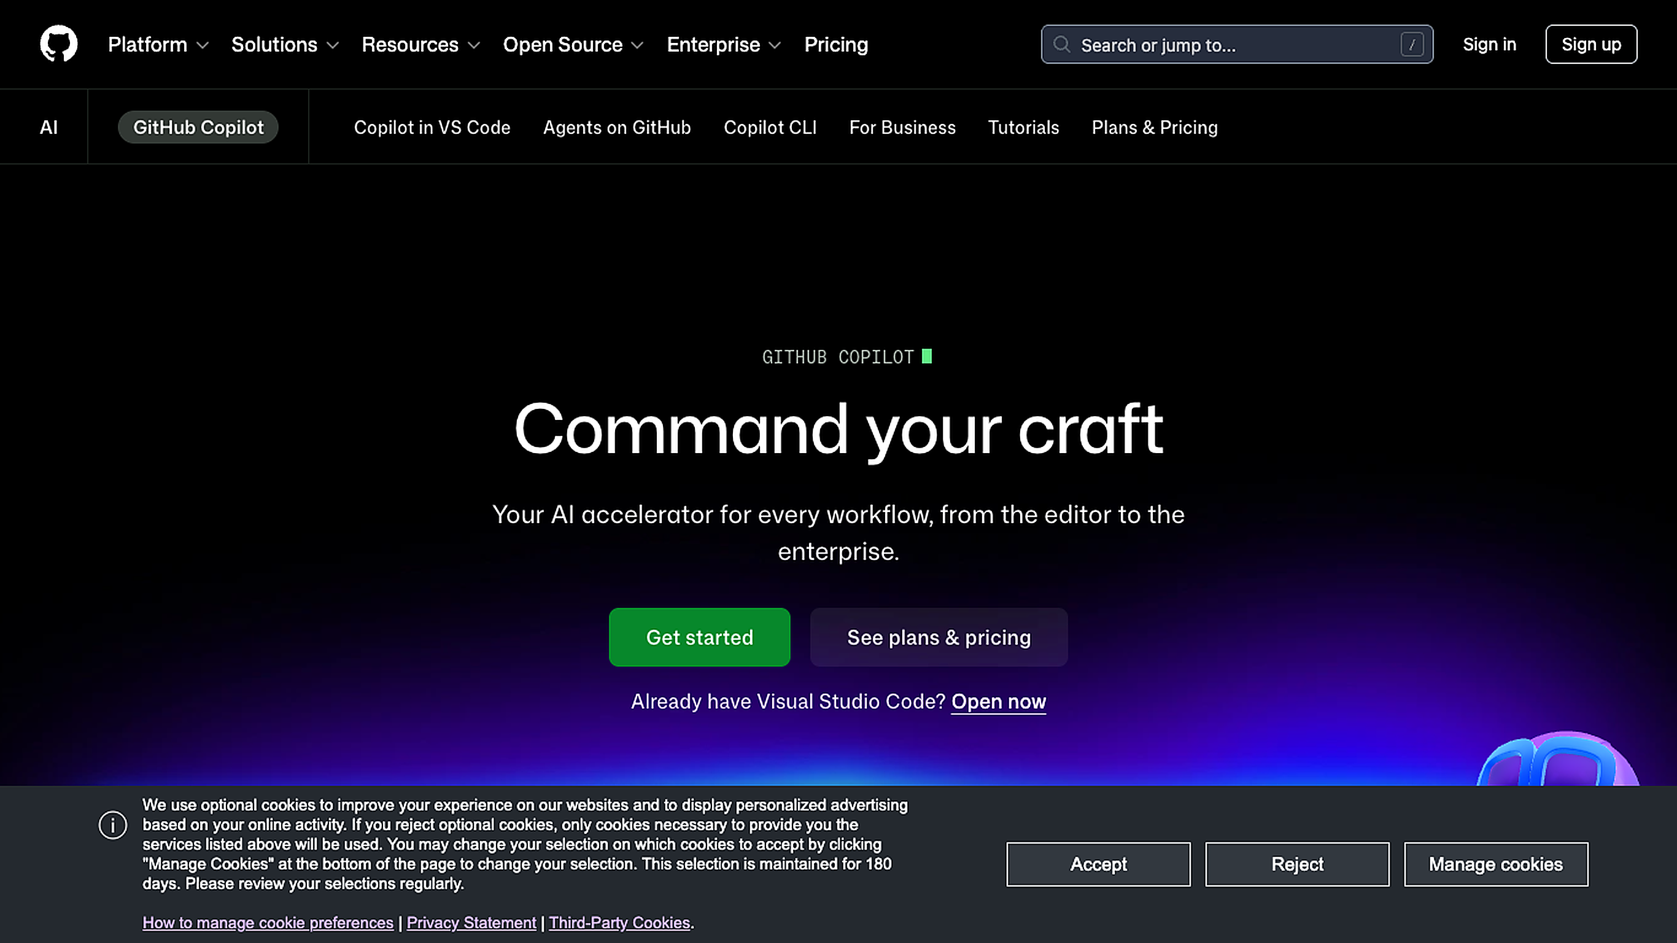Screen dimensions: 1677x943
Task: Focus the Search or jump to field
Action: pyautogui.click(x=1237, y=44)
